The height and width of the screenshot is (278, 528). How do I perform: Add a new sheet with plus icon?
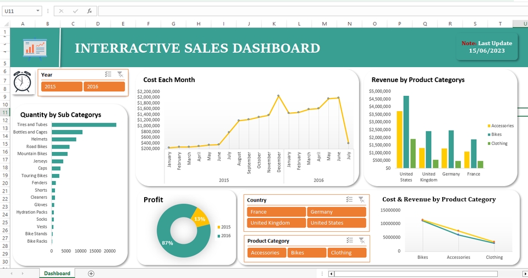point(91,274)
